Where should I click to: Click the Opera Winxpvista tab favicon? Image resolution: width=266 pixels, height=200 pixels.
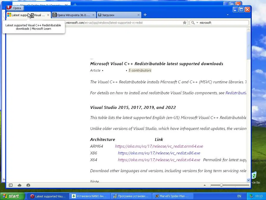[55, 15]
